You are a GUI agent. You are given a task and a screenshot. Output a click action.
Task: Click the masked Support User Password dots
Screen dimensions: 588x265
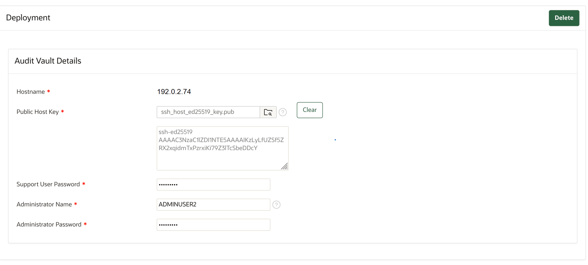[x=168, y=184]
